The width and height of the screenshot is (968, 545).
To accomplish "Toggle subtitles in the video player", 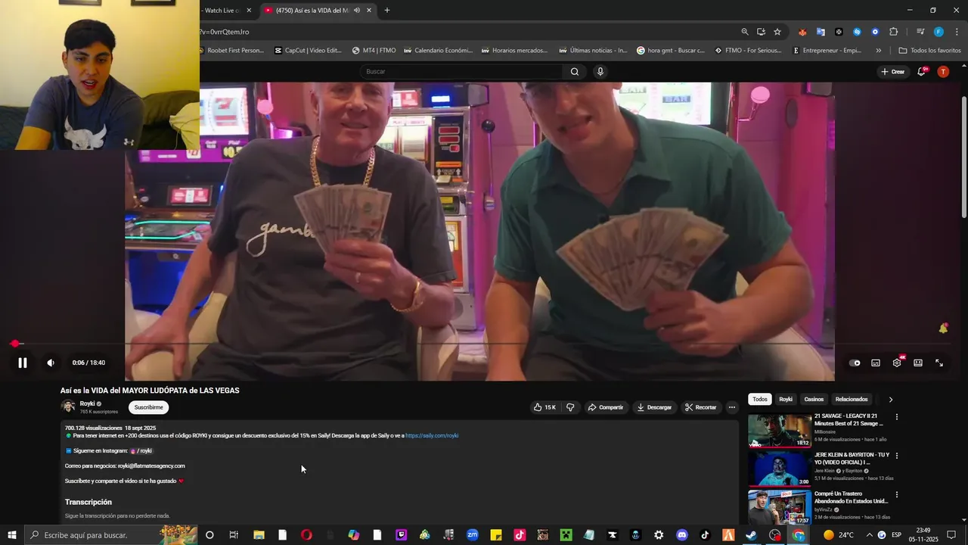I will coord(876,363).
